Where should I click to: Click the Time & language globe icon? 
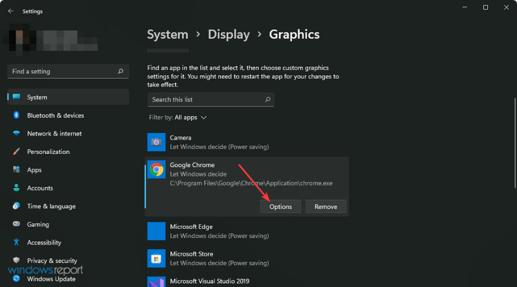point(16,205)
